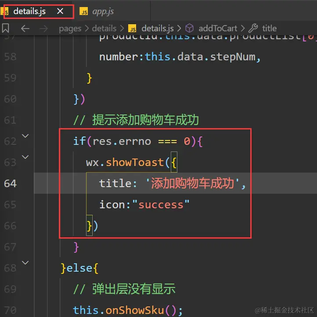Click 'this.onShowSku();' call
The width and height of the screenshot is (317, 317).
point(128,310)
